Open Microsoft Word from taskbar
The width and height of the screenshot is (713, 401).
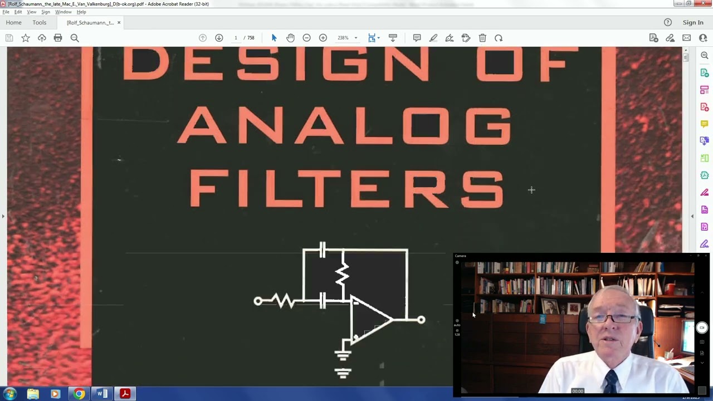pos(102,394)
